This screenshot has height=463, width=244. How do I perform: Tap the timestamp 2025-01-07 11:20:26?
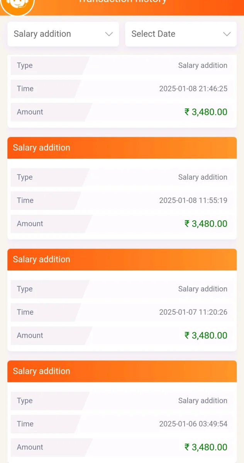click(x=193, y=312)
